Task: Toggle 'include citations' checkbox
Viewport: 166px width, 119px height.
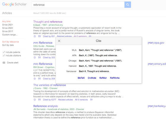Action: click(x=4, y=55)
